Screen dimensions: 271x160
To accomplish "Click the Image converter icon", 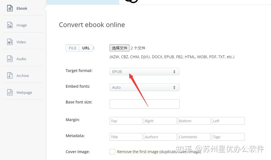I will (x=10, y=25).
